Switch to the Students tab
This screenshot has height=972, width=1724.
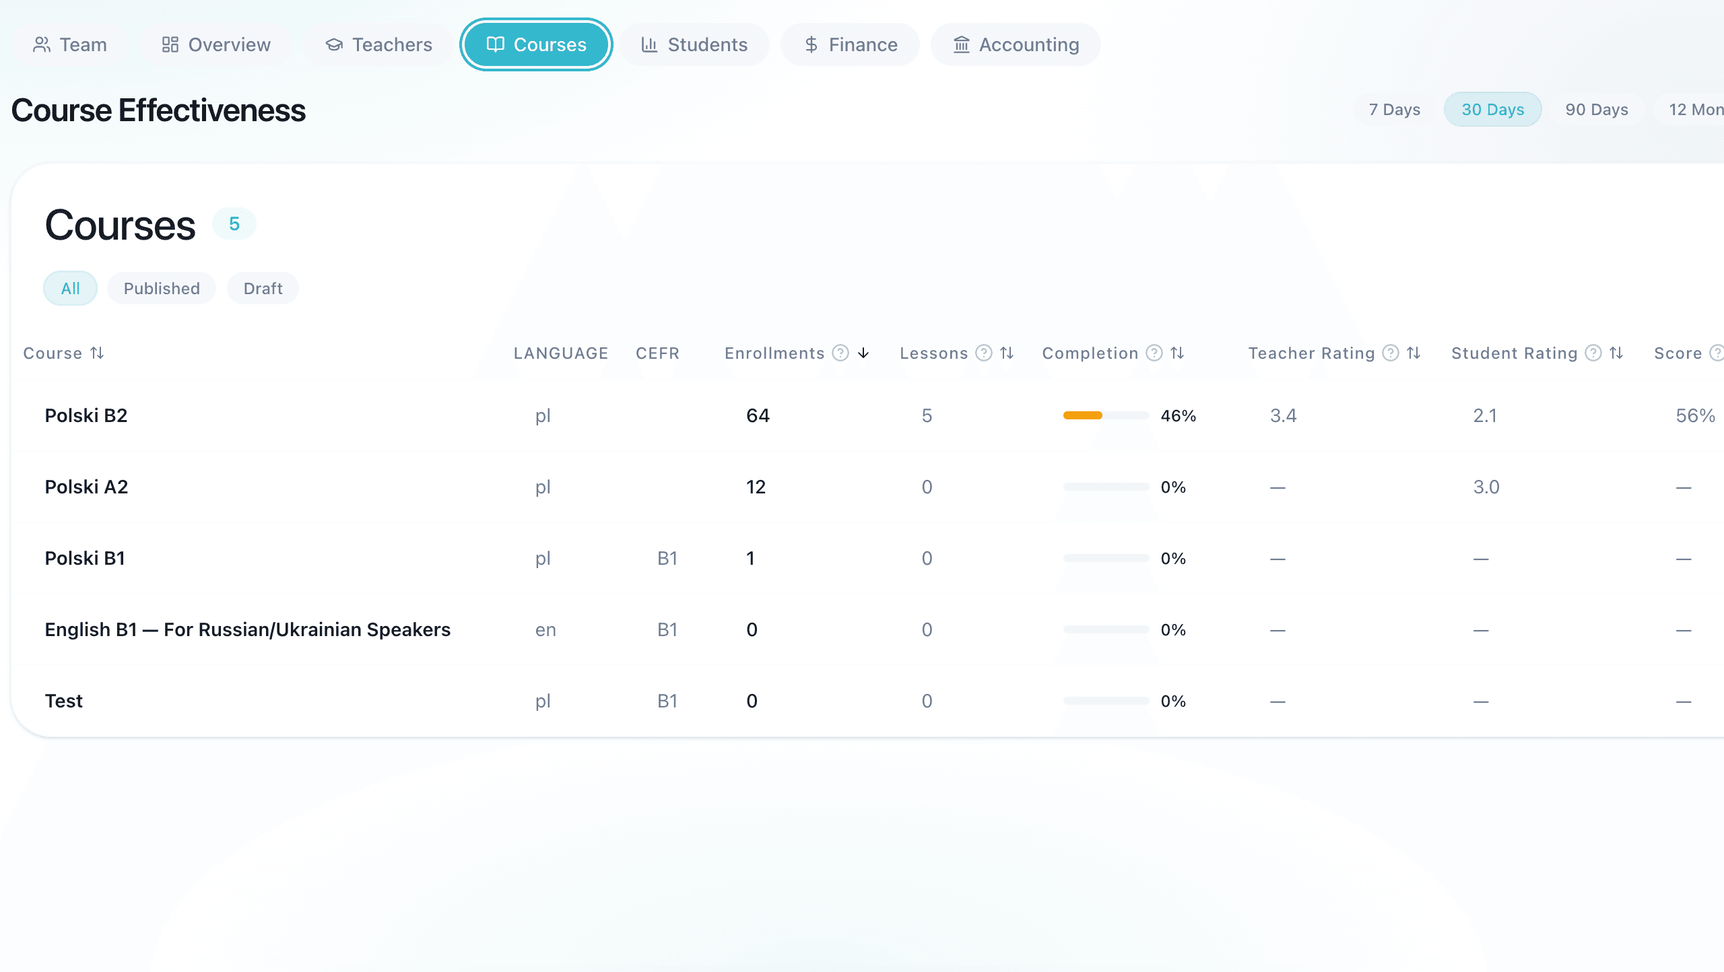[x=694, y=44]
